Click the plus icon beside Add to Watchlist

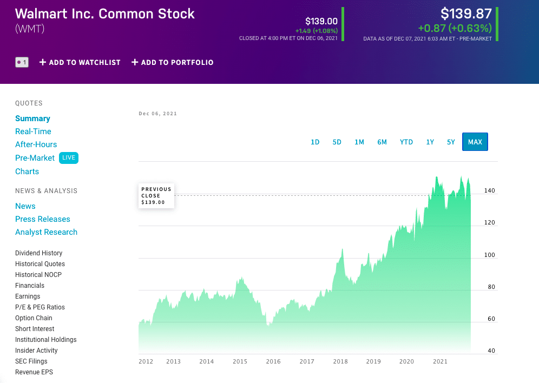click(43, 62)
